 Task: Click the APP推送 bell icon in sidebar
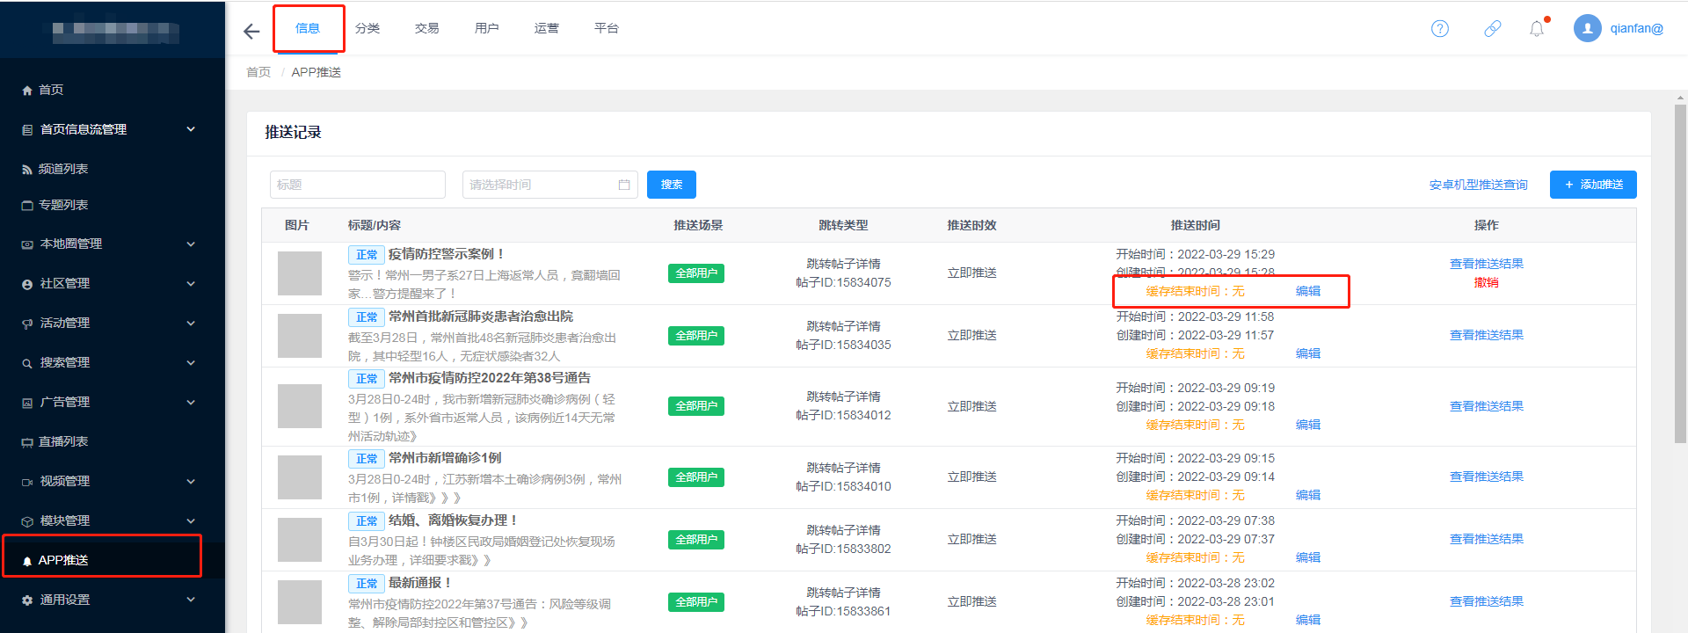click(x=27, y=561)
